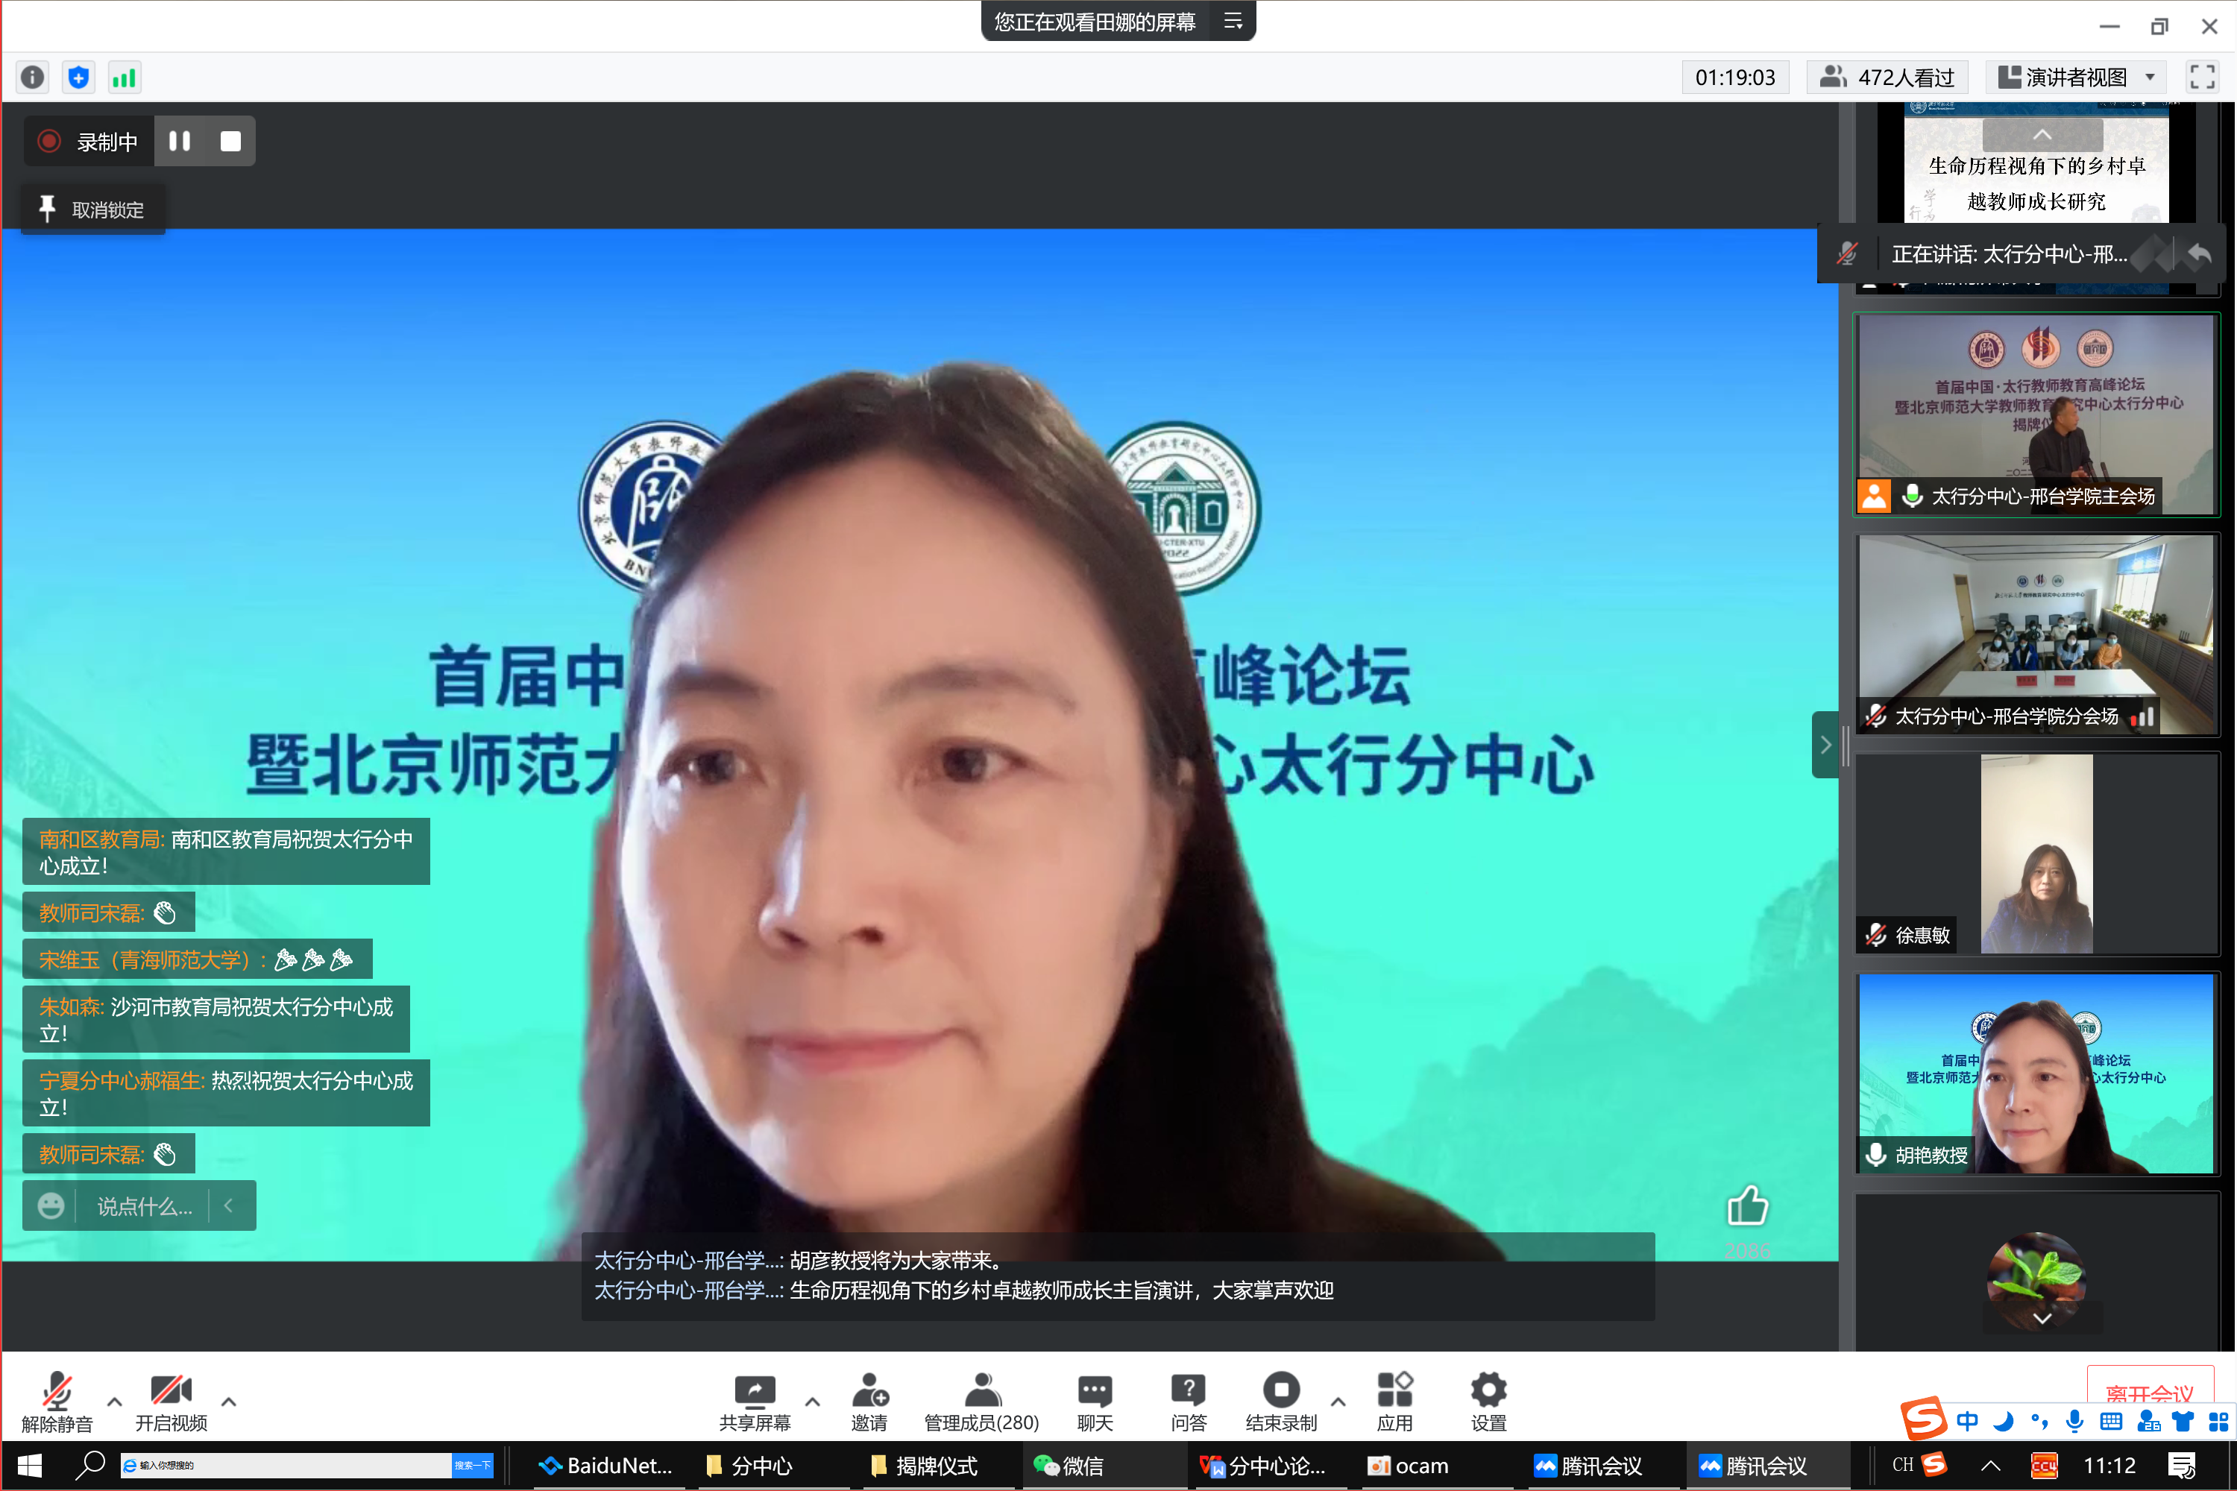
Task: Click 共享屏幕 share screen button
Action: [755, 1402]
